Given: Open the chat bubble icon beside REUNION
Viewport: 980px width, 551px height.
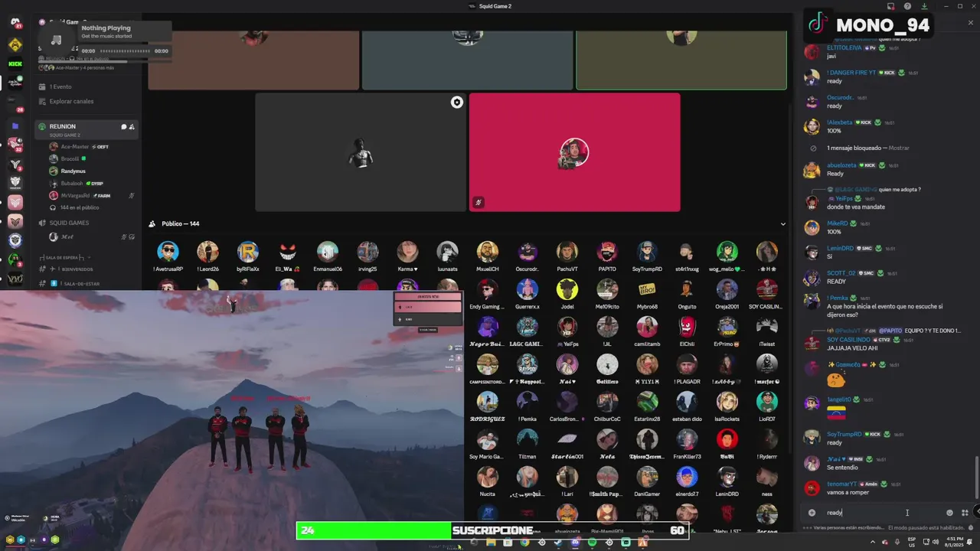Looking at the screenshot, I should point(123,126).
